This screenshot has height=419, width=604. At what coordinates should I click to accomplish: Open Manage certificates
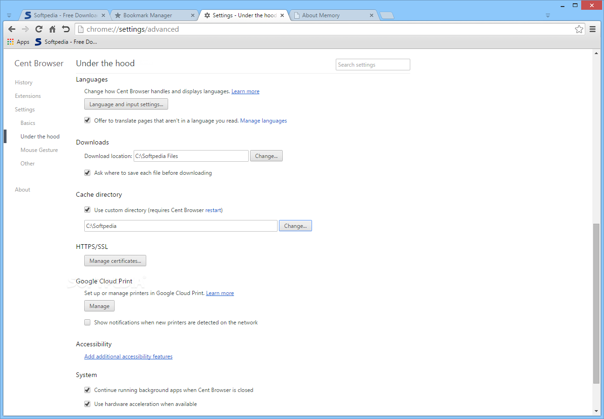pyautogui.click(x=115, y=261)
